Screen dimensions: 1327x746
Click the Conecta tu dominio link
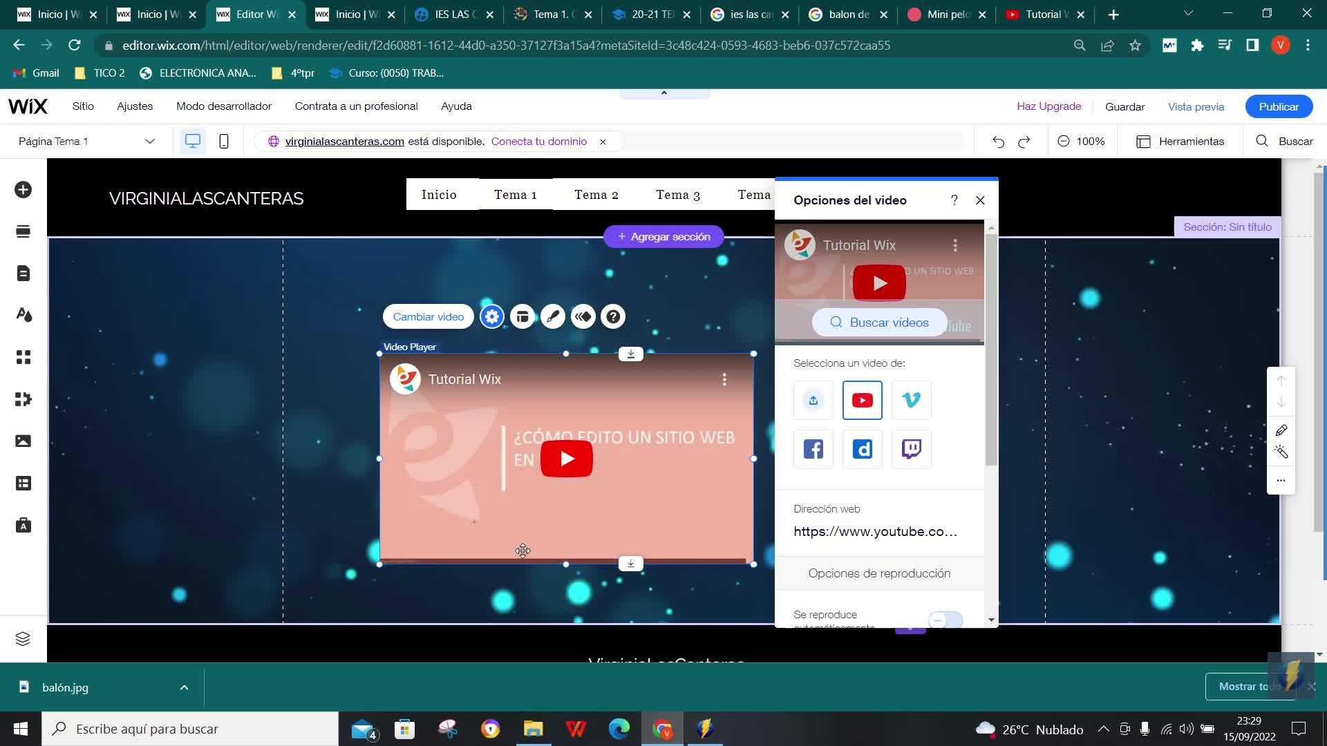coord(538,142)
